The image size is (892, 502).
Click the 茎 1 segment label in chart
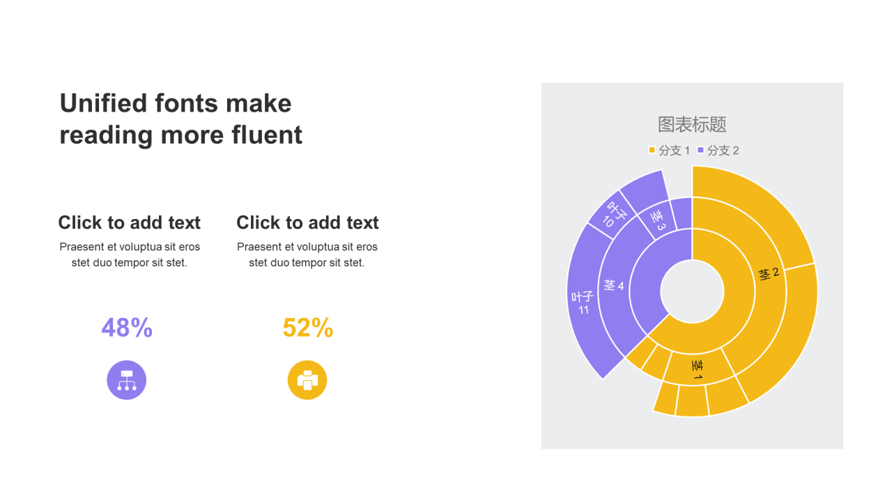coord(697,370)
